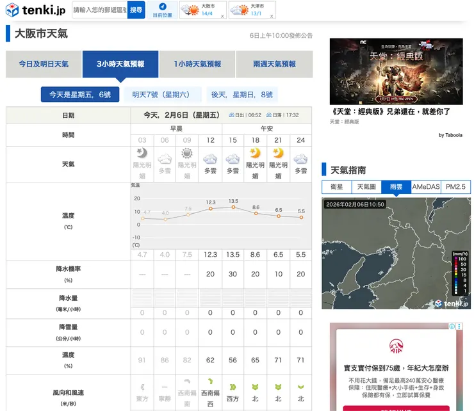This screenshot has width=474, height=411.
Task: Open the 大津市 13/1 saved location card
Action: 252,10
